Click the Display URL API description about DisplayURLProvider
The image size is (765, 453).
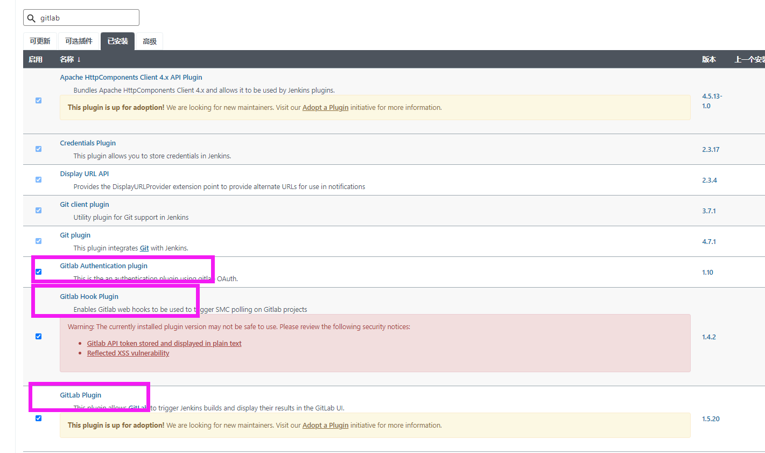tap(219, 187)
